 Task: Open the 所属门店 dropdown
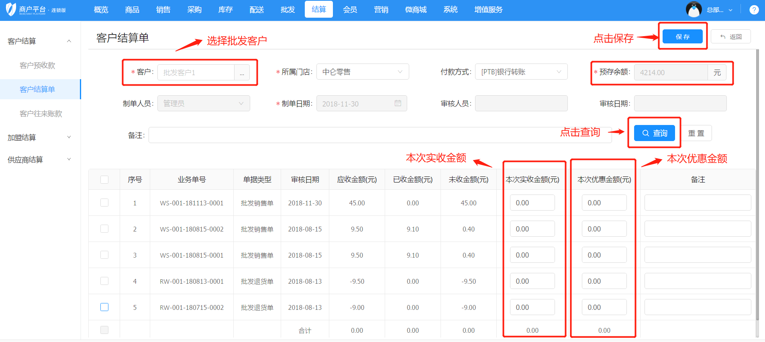point(362,72)
